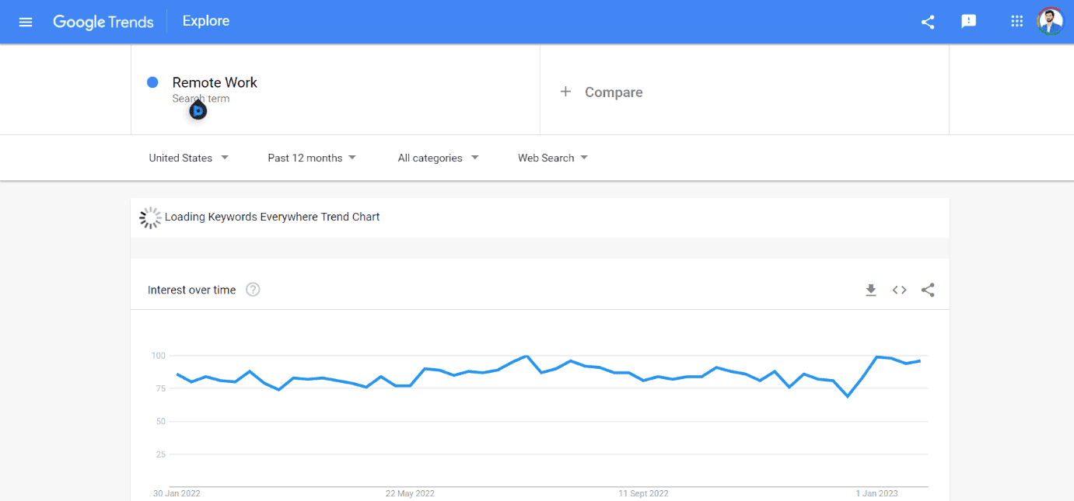The image size is (1074, 501).
Task: Edit the Remote Work search term
Action: pos(215,82)
